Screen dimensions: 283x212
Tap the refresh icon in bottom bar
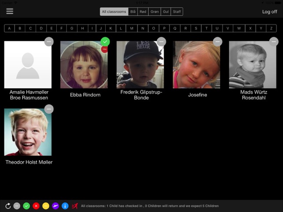coord(8,206)
